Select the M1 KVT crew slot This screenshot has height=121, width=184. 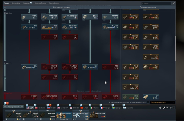[x=14, y=115]
